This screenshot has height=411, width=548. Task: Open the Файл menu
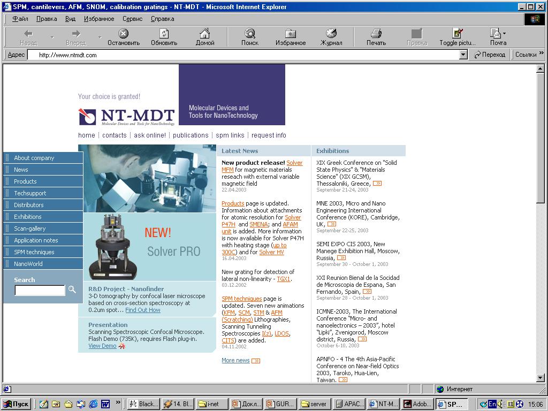coord(20,19)
